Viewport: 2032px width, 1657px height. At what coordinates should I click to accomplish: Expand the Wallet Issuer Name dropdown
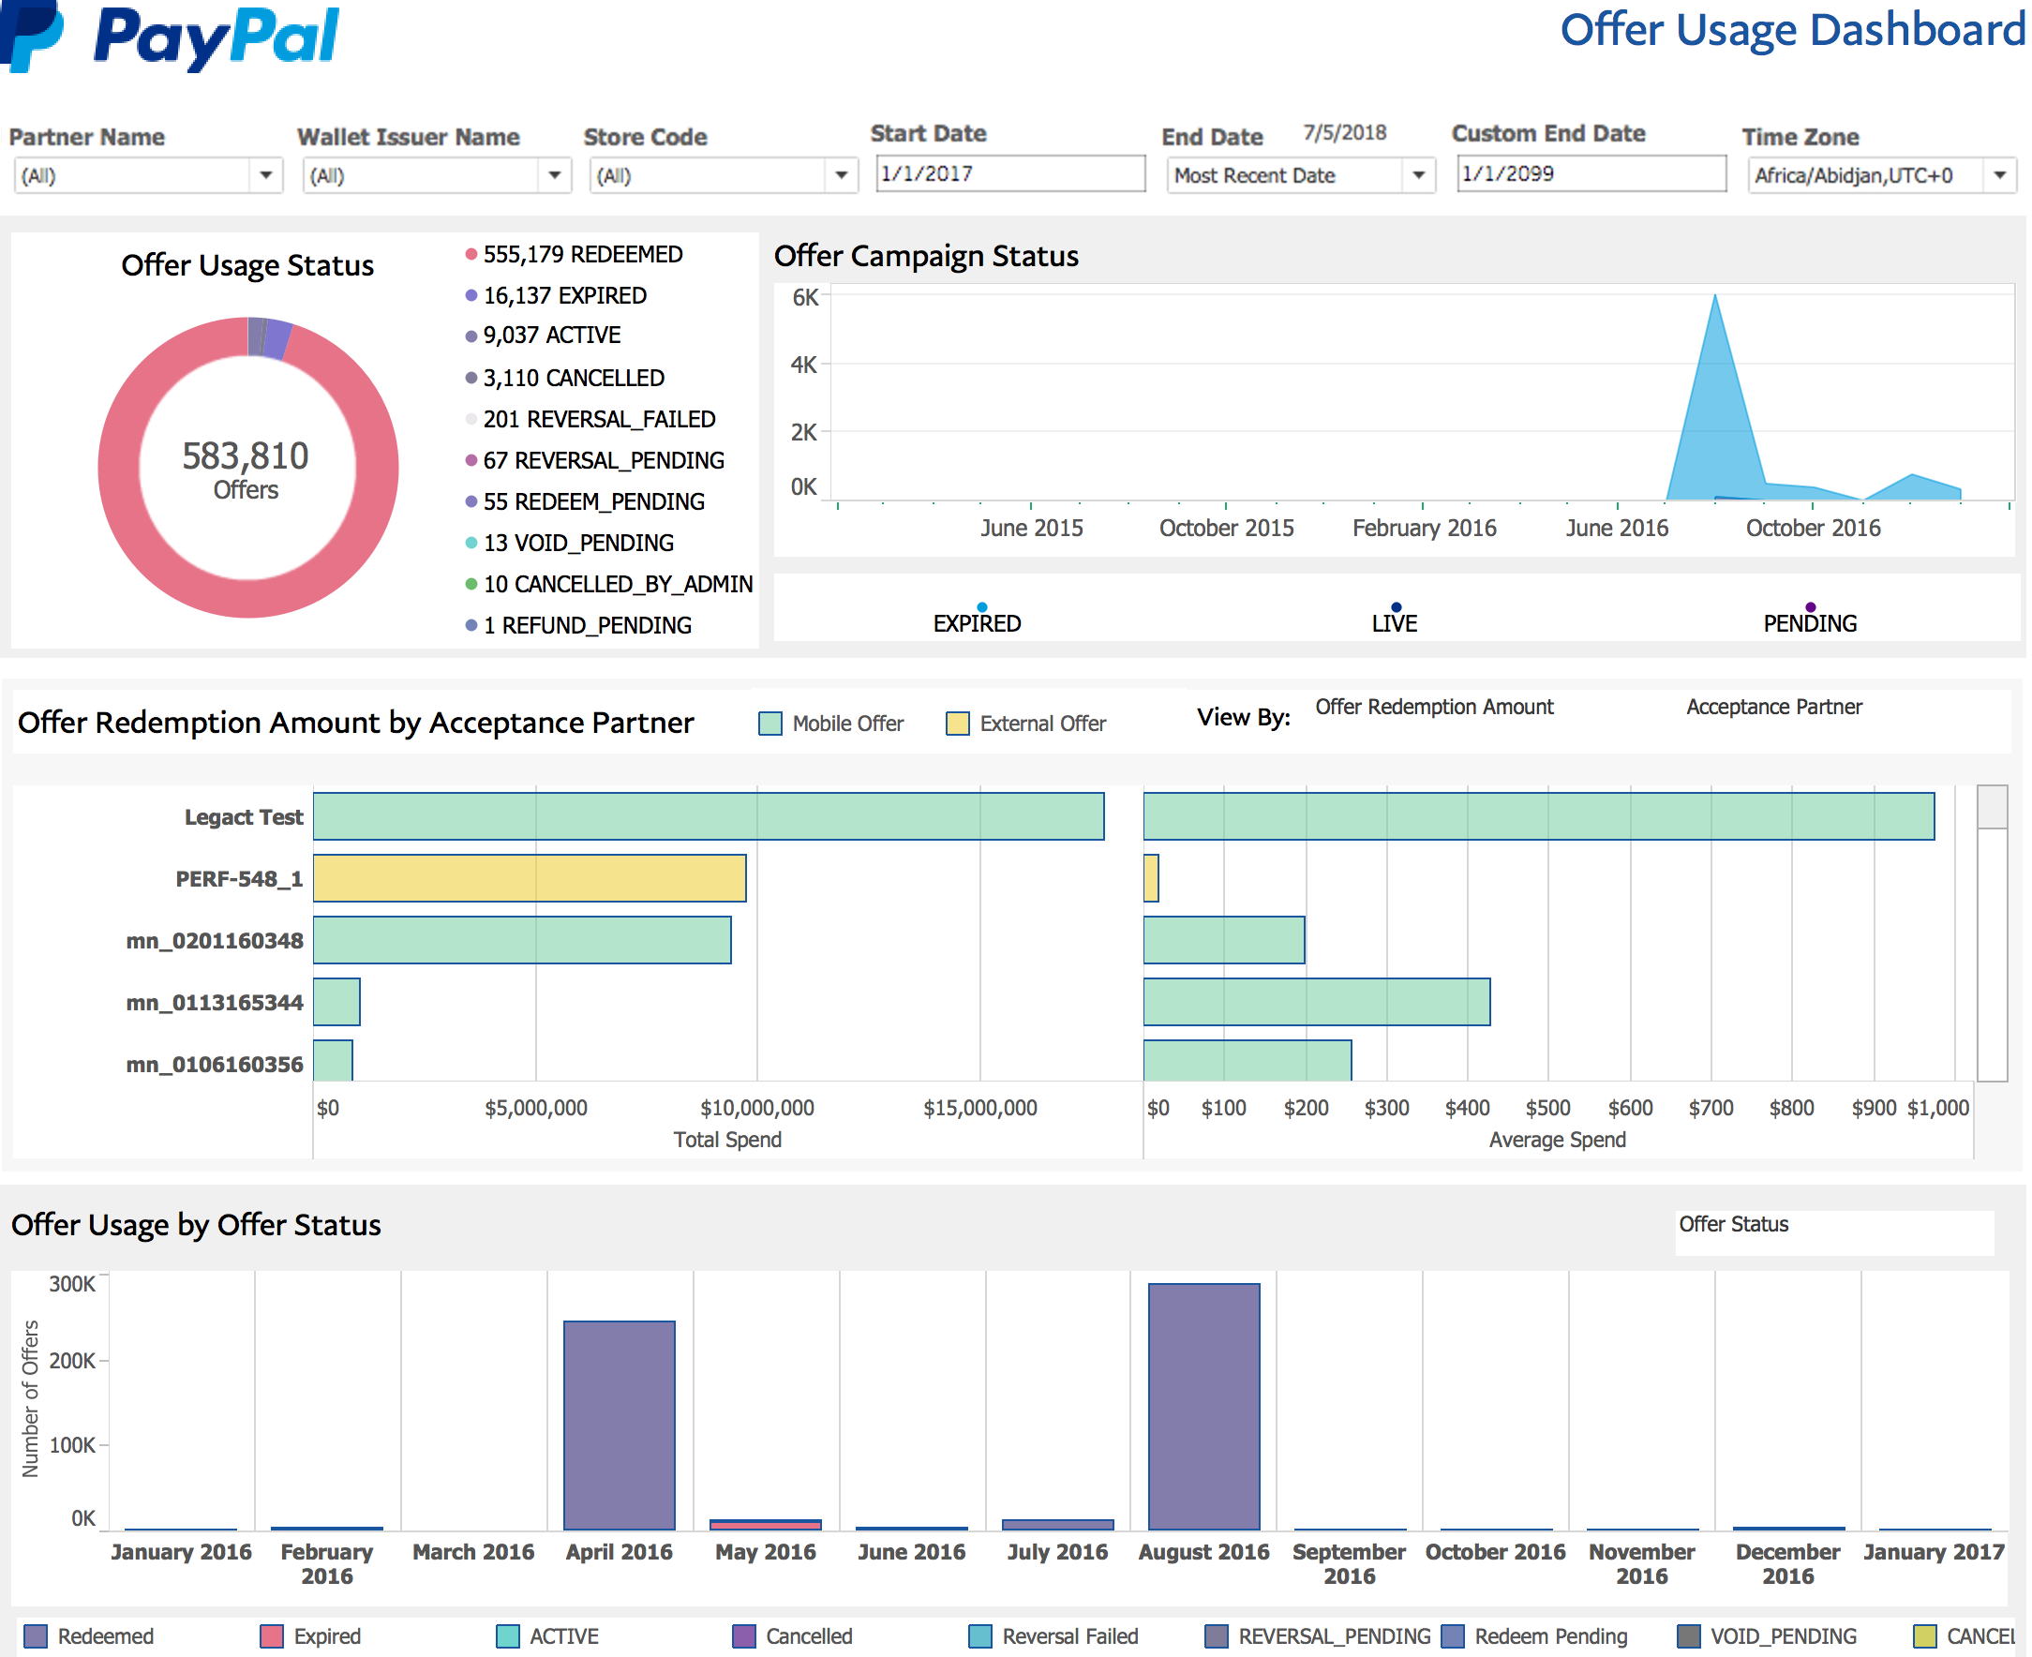point(554,175)
